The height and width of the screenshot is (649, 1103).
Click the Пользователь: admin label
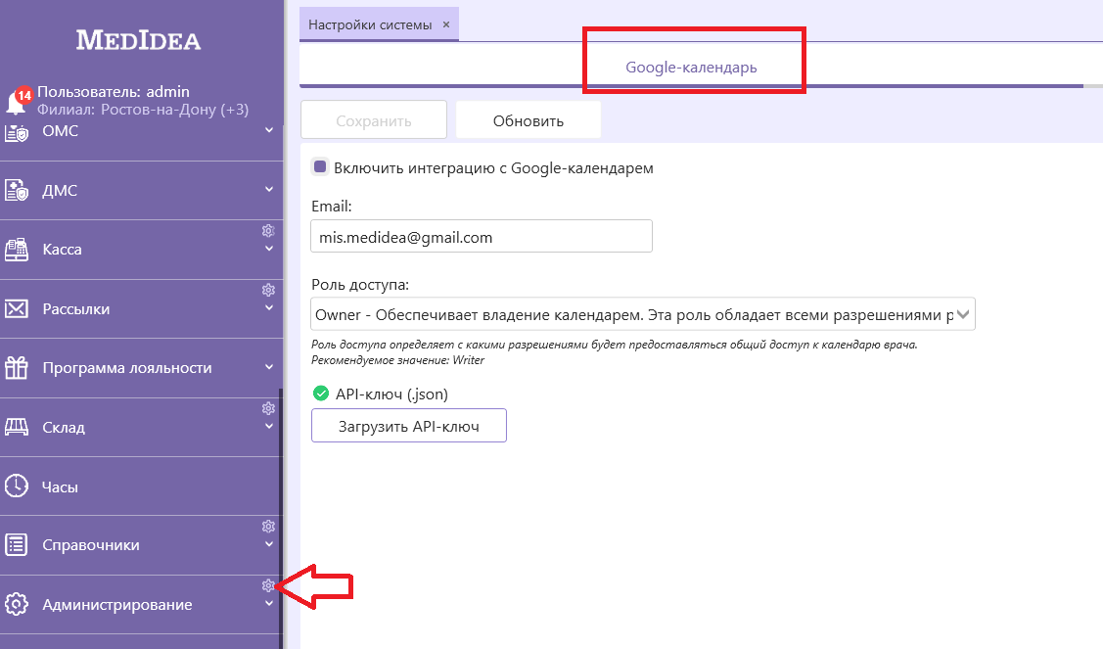click(114, 91)
